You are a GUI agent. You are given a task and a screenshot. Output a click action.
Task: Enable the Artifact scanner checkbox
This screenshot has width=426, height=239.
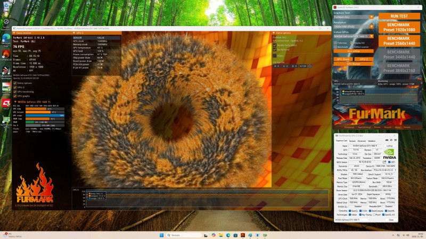coord(352,47)
